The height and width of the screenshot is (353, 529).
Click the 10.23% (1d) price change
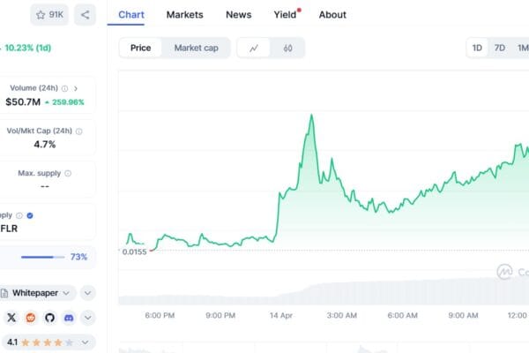tap(27, 48)
